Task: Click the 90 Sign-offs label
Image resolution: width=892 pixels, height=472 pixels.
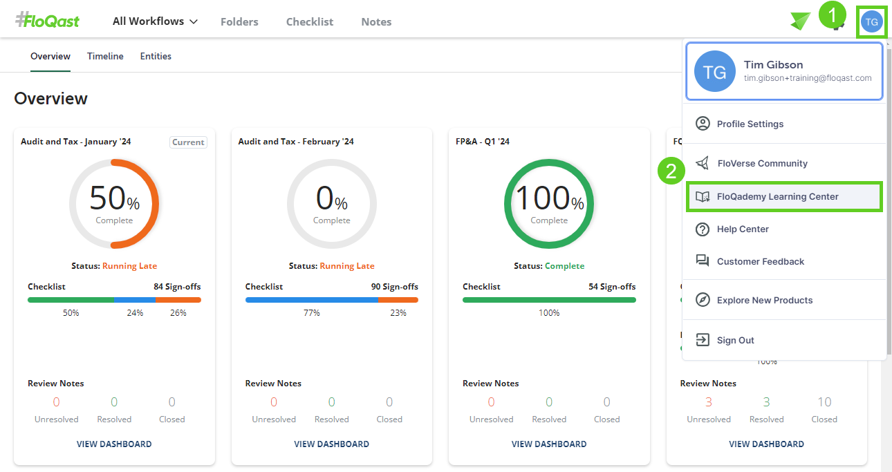Action: tap(395, 286)
